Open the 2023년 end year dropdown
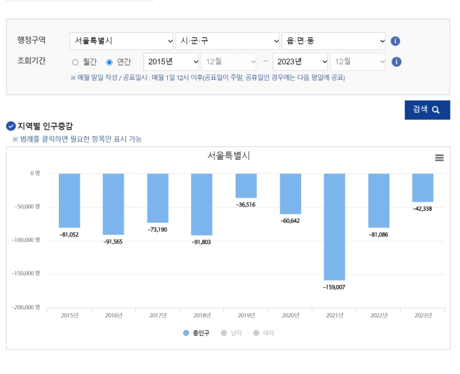 click(300, 62)
